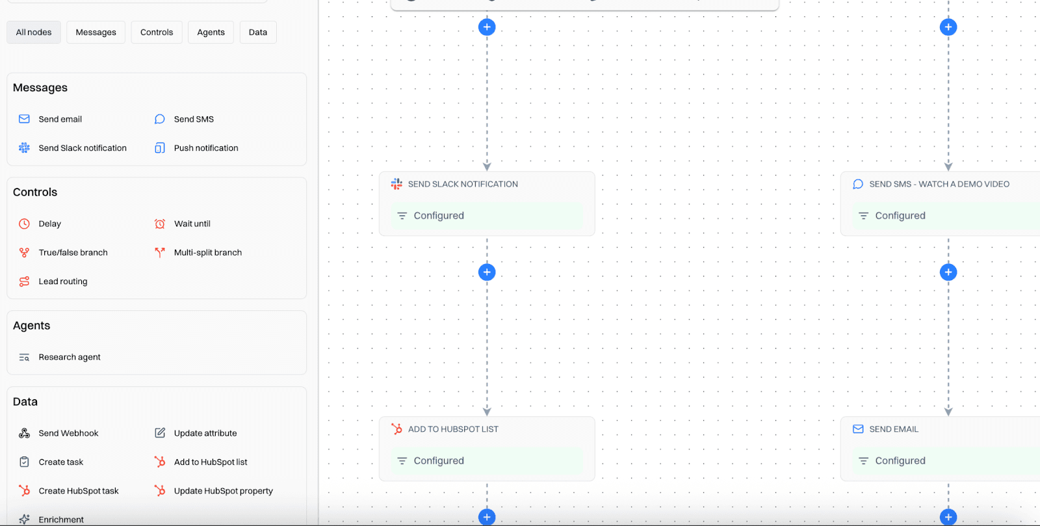Image resolution: width=1040 pixels, height=526 pixels.
Task: Pick the Multi-split branch icon
Action: point(160,253)
